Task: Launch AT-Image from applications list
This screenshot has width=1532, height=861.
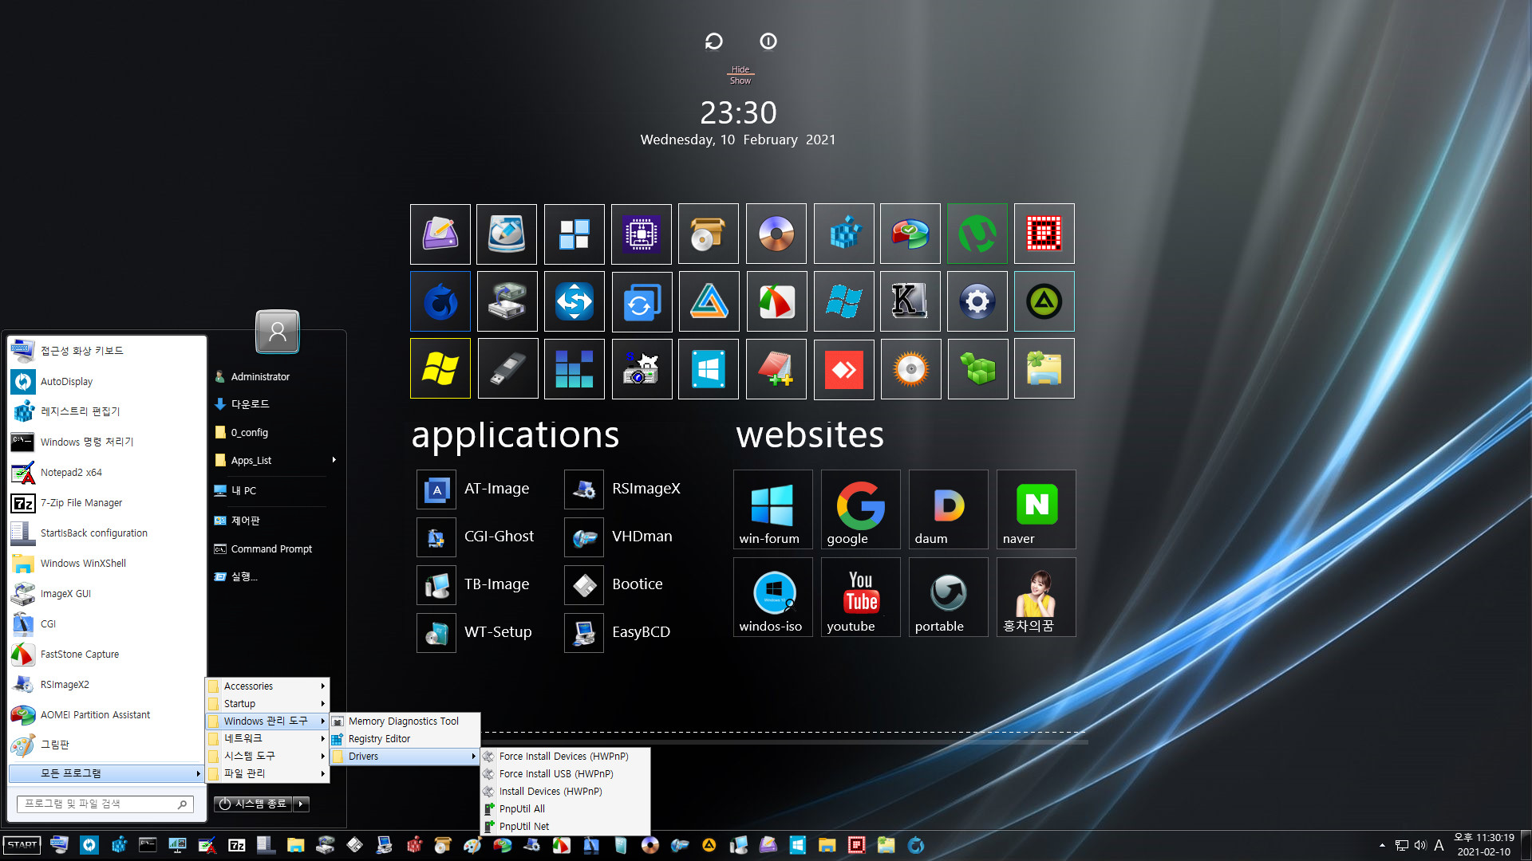Action: coord(474,489)
